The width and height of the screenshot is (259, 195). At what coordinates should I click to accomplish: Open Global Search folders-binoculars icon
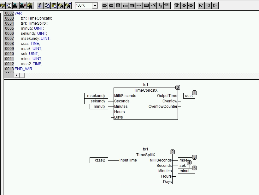point(30,5)
